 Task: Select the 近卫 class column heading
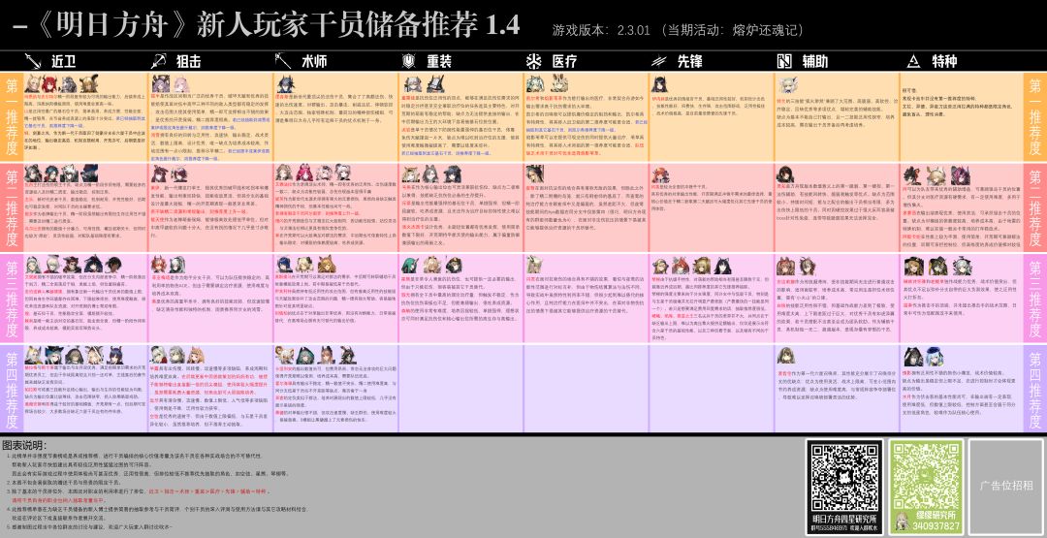(x=65, y=61)
